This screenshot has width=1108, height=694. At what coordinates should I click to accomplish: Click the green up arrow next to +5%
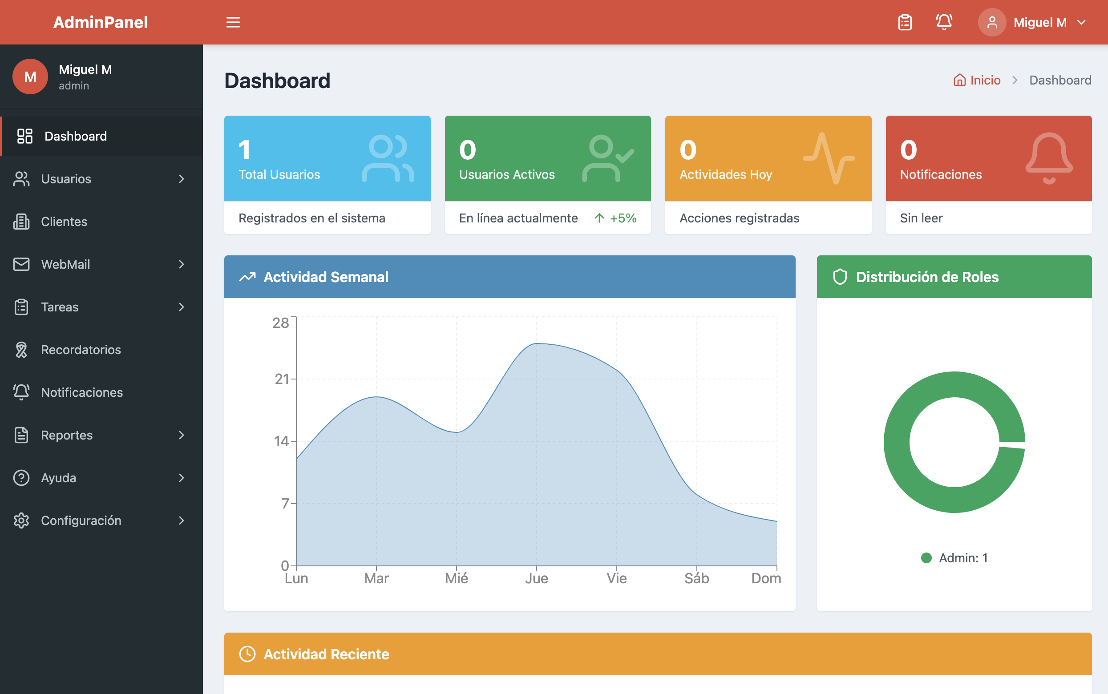point(599,218)
